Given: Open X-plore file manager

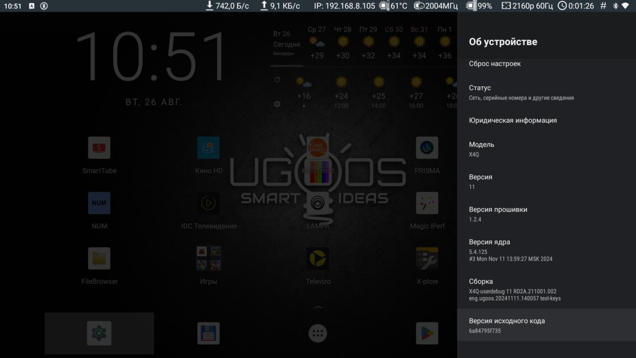Looking at the screenshot, I should coord(427,259).
